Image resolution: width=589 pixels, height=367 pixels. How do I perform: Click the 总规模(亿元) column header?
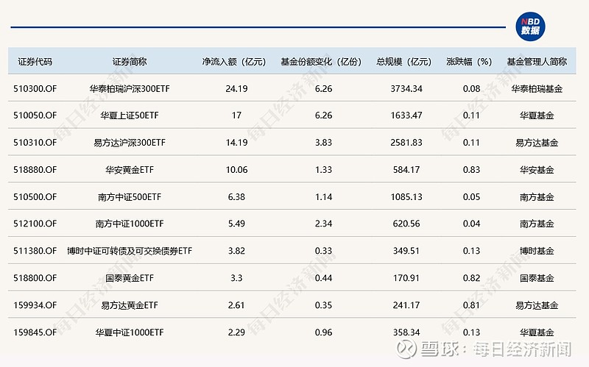coord(403,62)
